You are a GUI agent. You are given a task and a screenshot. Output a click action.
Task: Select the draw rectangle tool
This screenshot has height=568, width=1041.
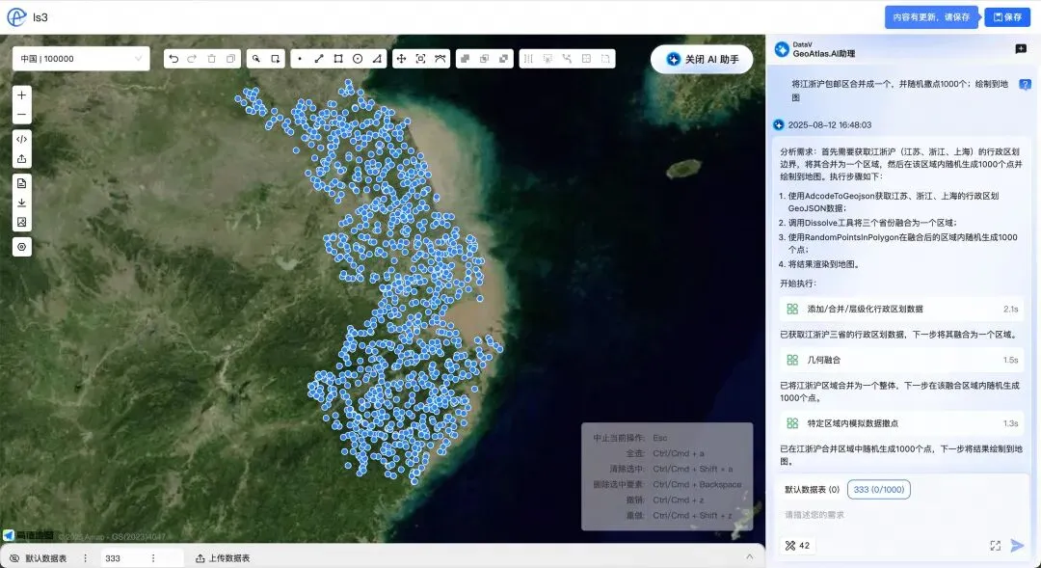[x=338, y=59]
